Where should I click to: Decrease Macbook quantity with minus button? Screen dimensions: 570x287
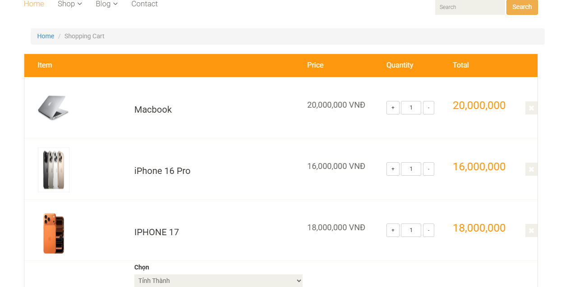point(428,108)
